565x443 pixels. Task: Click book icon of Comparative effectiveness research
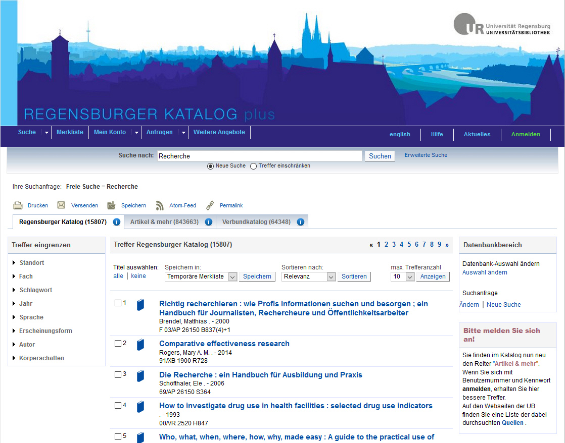tap(140, 345)
